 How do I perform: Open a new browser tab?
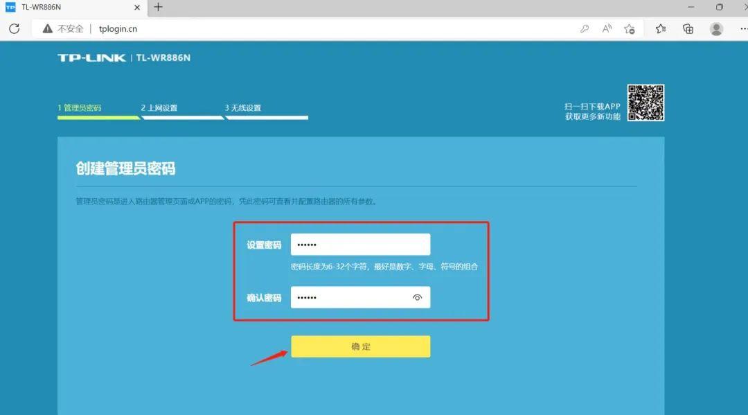pos(159,8)
